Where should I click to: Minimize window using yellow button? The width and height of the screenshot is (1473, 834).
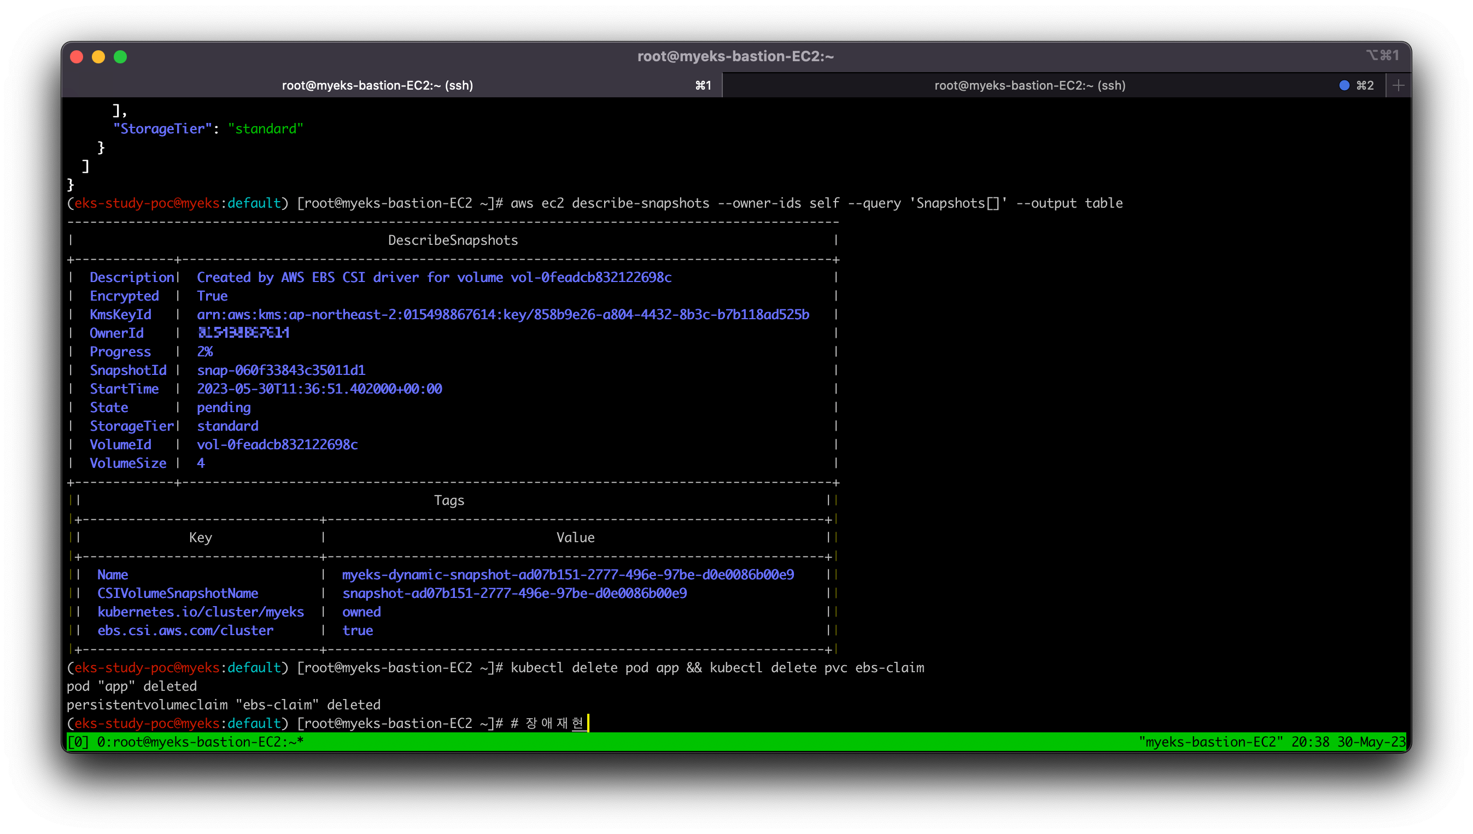coord(98,57)
